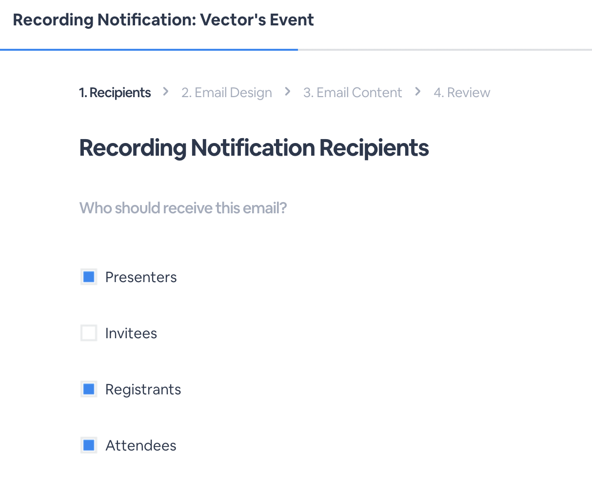Click the "Who should receive this email?" text
This screenshot has width=592, height=491.
pos(183,208)
